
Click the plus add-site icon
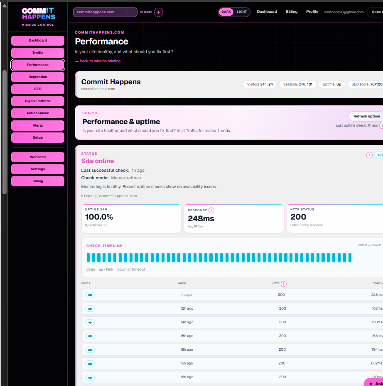point(158,12)
